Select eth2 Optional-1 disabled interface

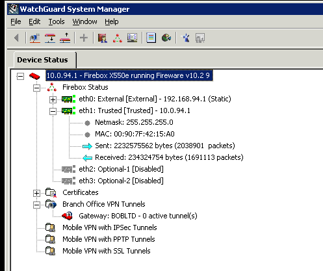tap(121, 169)
